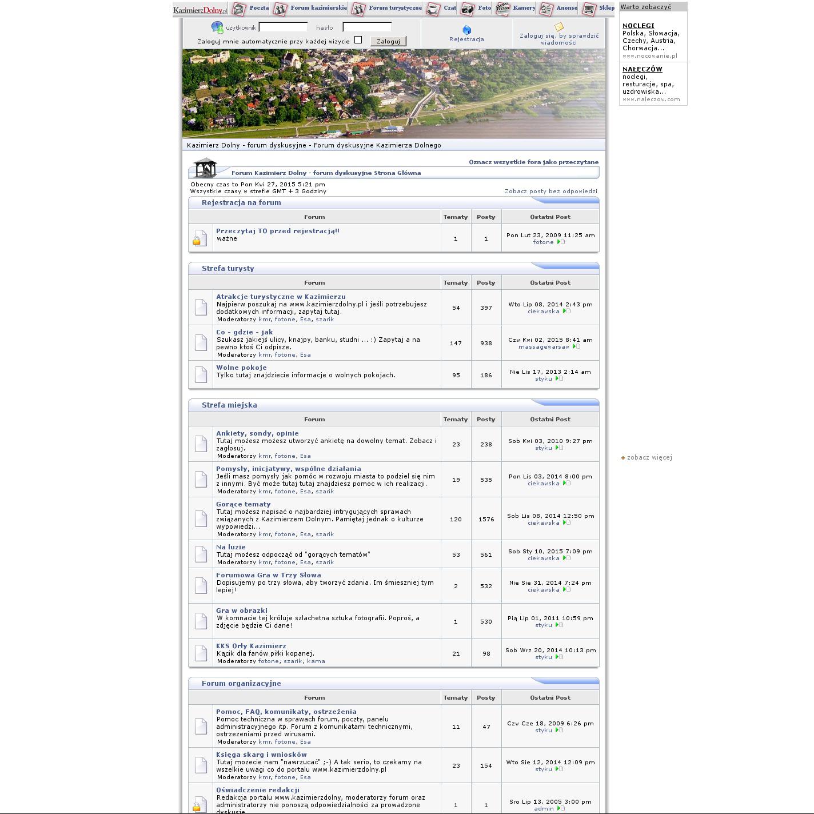Click the użytkownik username field
The width and height of the screenshot is (814, 814).
coord(283,27)
